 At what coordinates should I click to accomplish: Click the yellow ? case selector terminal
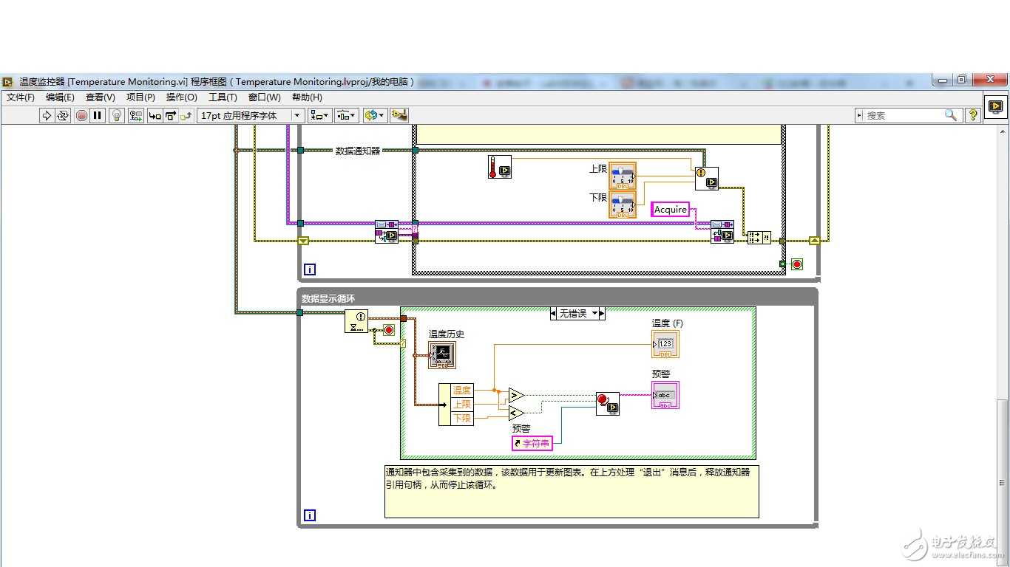[x=403, y=343]
